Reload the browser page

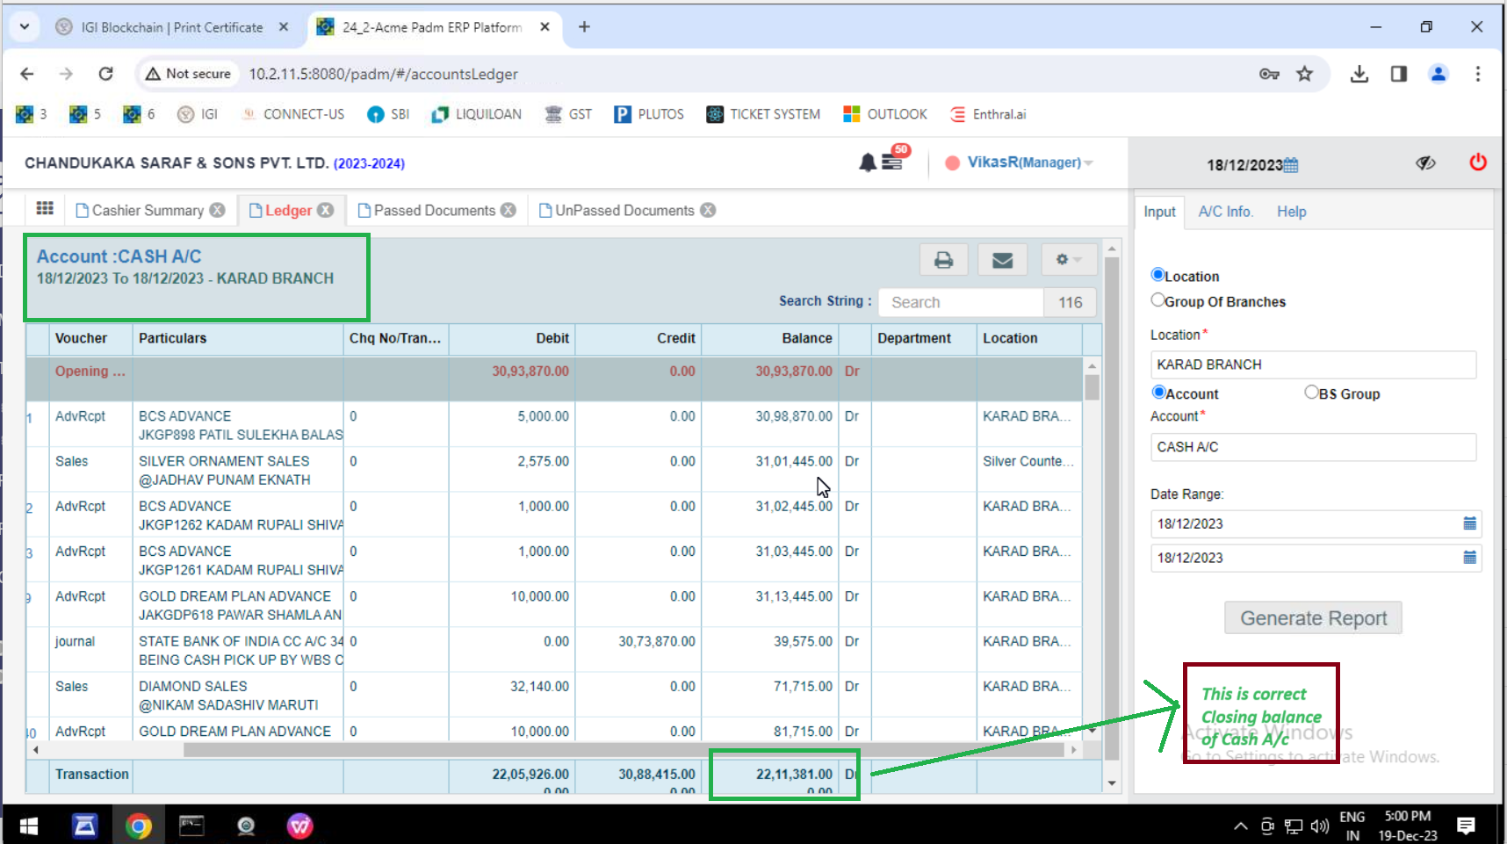pos(105,74)
